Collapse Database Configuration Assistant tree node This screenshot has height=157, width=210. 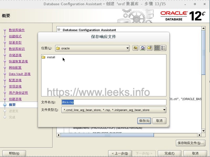coord(59,30)
